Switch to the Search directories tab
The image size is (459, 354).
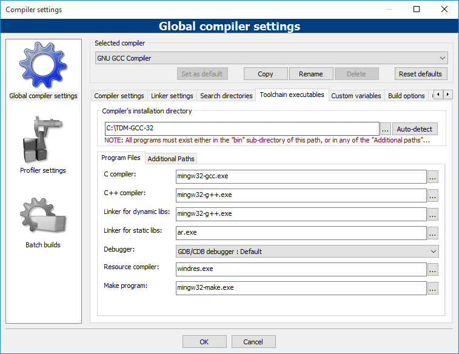(226, 96)
